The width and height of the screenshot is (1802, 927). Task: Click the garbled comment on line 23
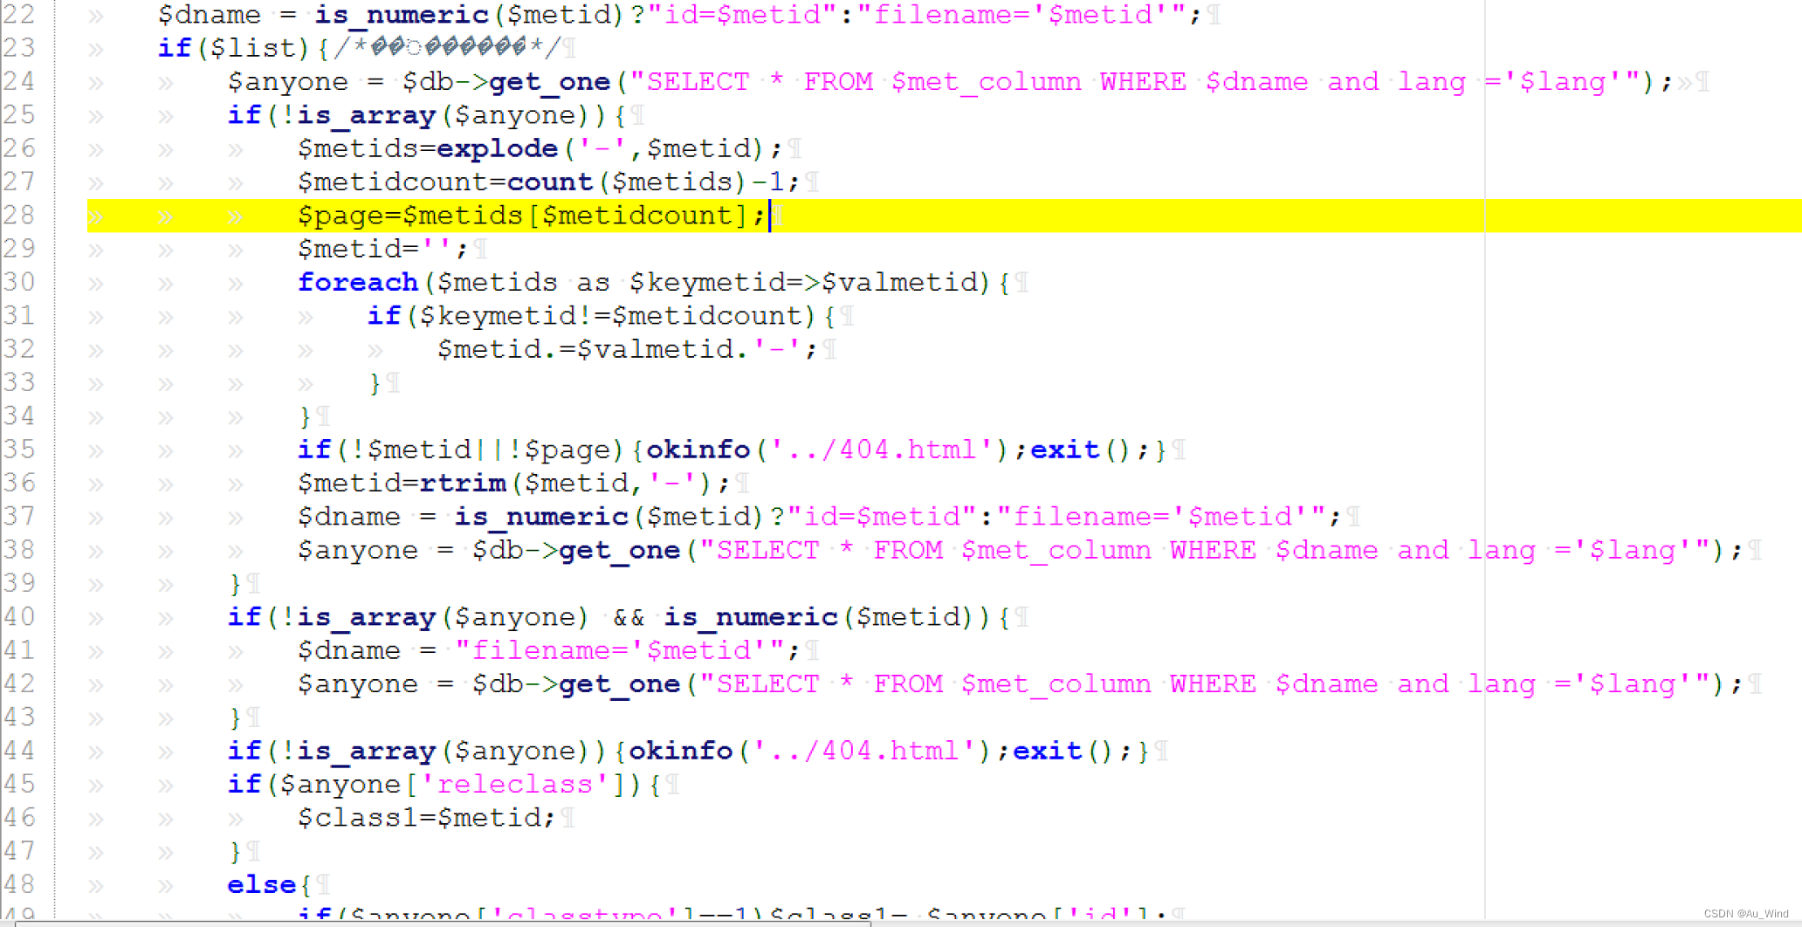[x=447, y=47]
